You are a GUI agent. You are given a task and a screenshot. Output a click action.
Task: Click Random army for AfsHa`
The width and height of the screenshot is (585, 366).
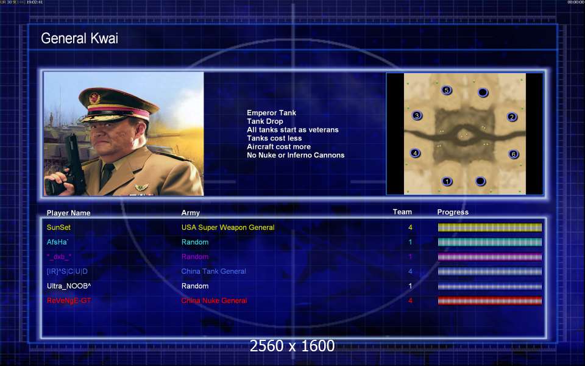195,242
